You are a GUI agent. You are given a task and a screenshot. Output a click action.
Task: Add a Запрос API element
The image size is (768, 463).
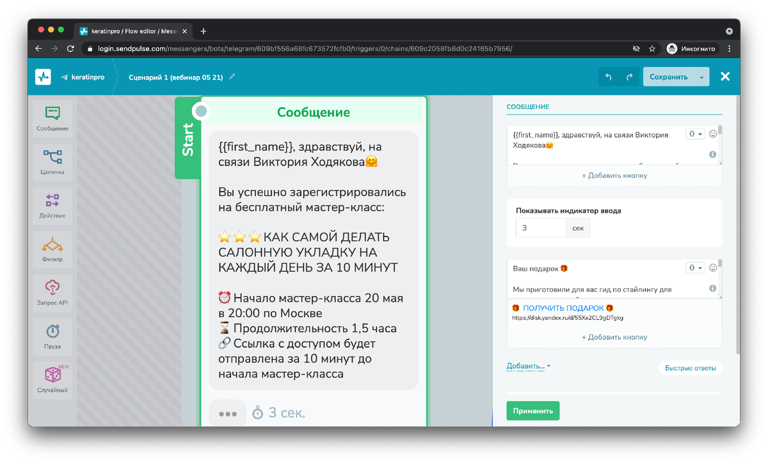[x=52, y=293]
